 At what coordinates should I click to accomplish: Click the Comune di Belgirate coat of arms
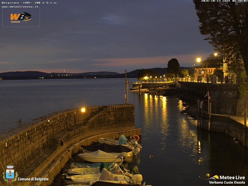(10, 174)
